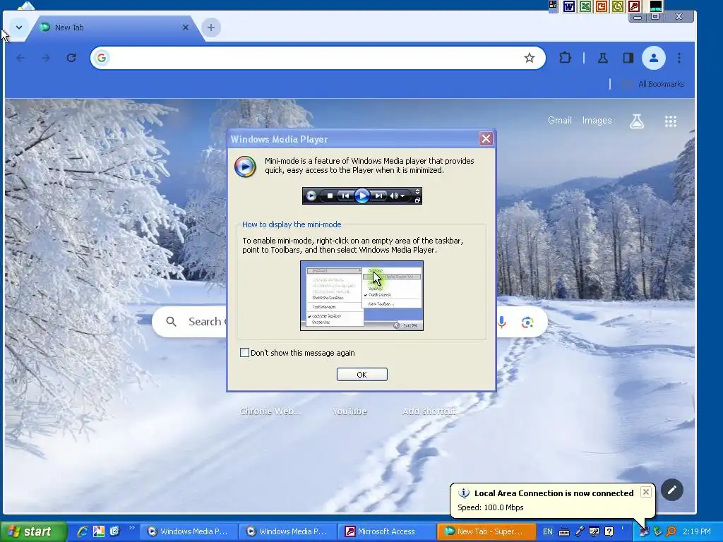Open Office shortcut bar control icon
The image size is (723, 542).
pos(553,6)
